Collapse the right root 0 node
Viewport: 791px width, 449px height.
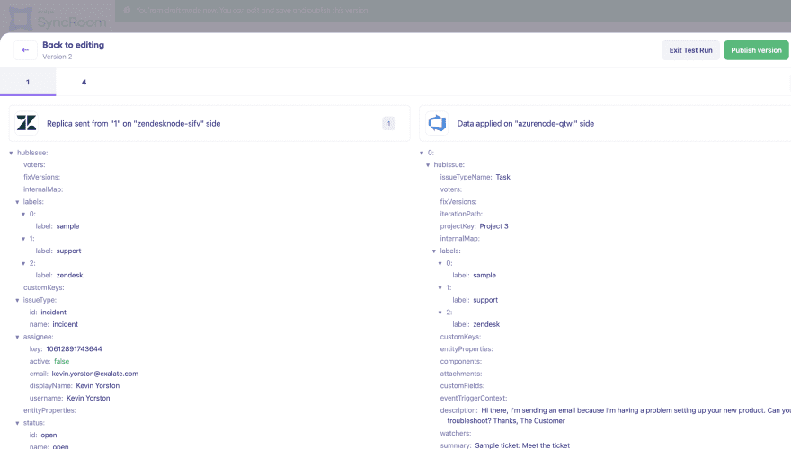tap(422, 153)
